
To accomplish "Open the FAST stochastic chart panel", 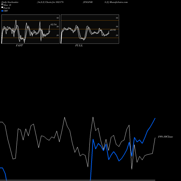I will [30, 29].
